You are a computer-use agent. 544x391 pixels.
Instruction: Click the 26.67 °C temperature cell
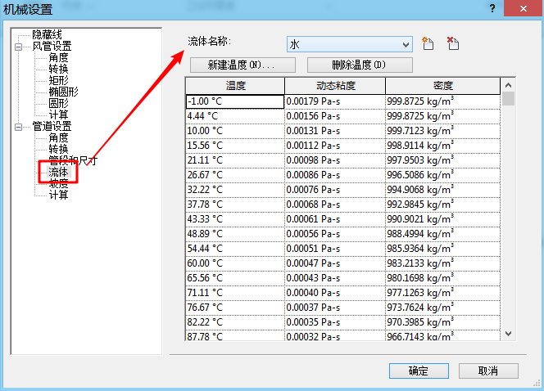(235, 175)
